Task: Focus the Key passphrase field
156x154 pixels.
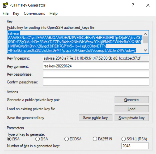Action: coord(96,74)
